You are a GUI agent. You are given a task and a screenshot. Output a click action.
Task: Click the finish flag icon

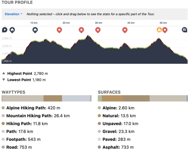(x=185, y=30)
